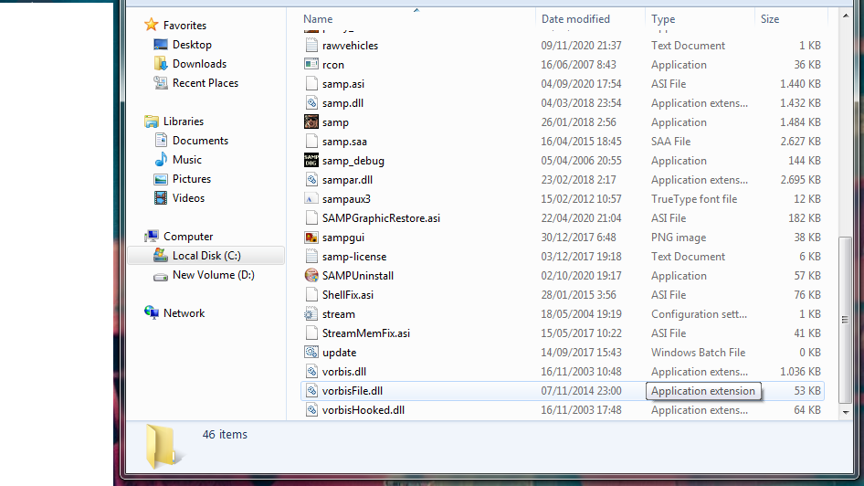Screen dimensions: 864x486
Task: Click the sampar.dll file icon
Action: click(311, 180)
